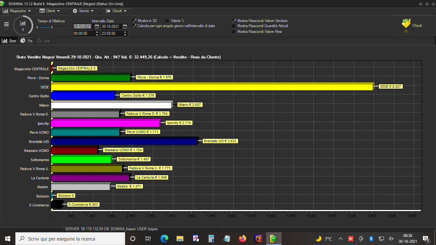Switch to the DOMINA app on the taskbar
Image resolution: width=436 pixels, height=245 pixels.
(274, 239)
